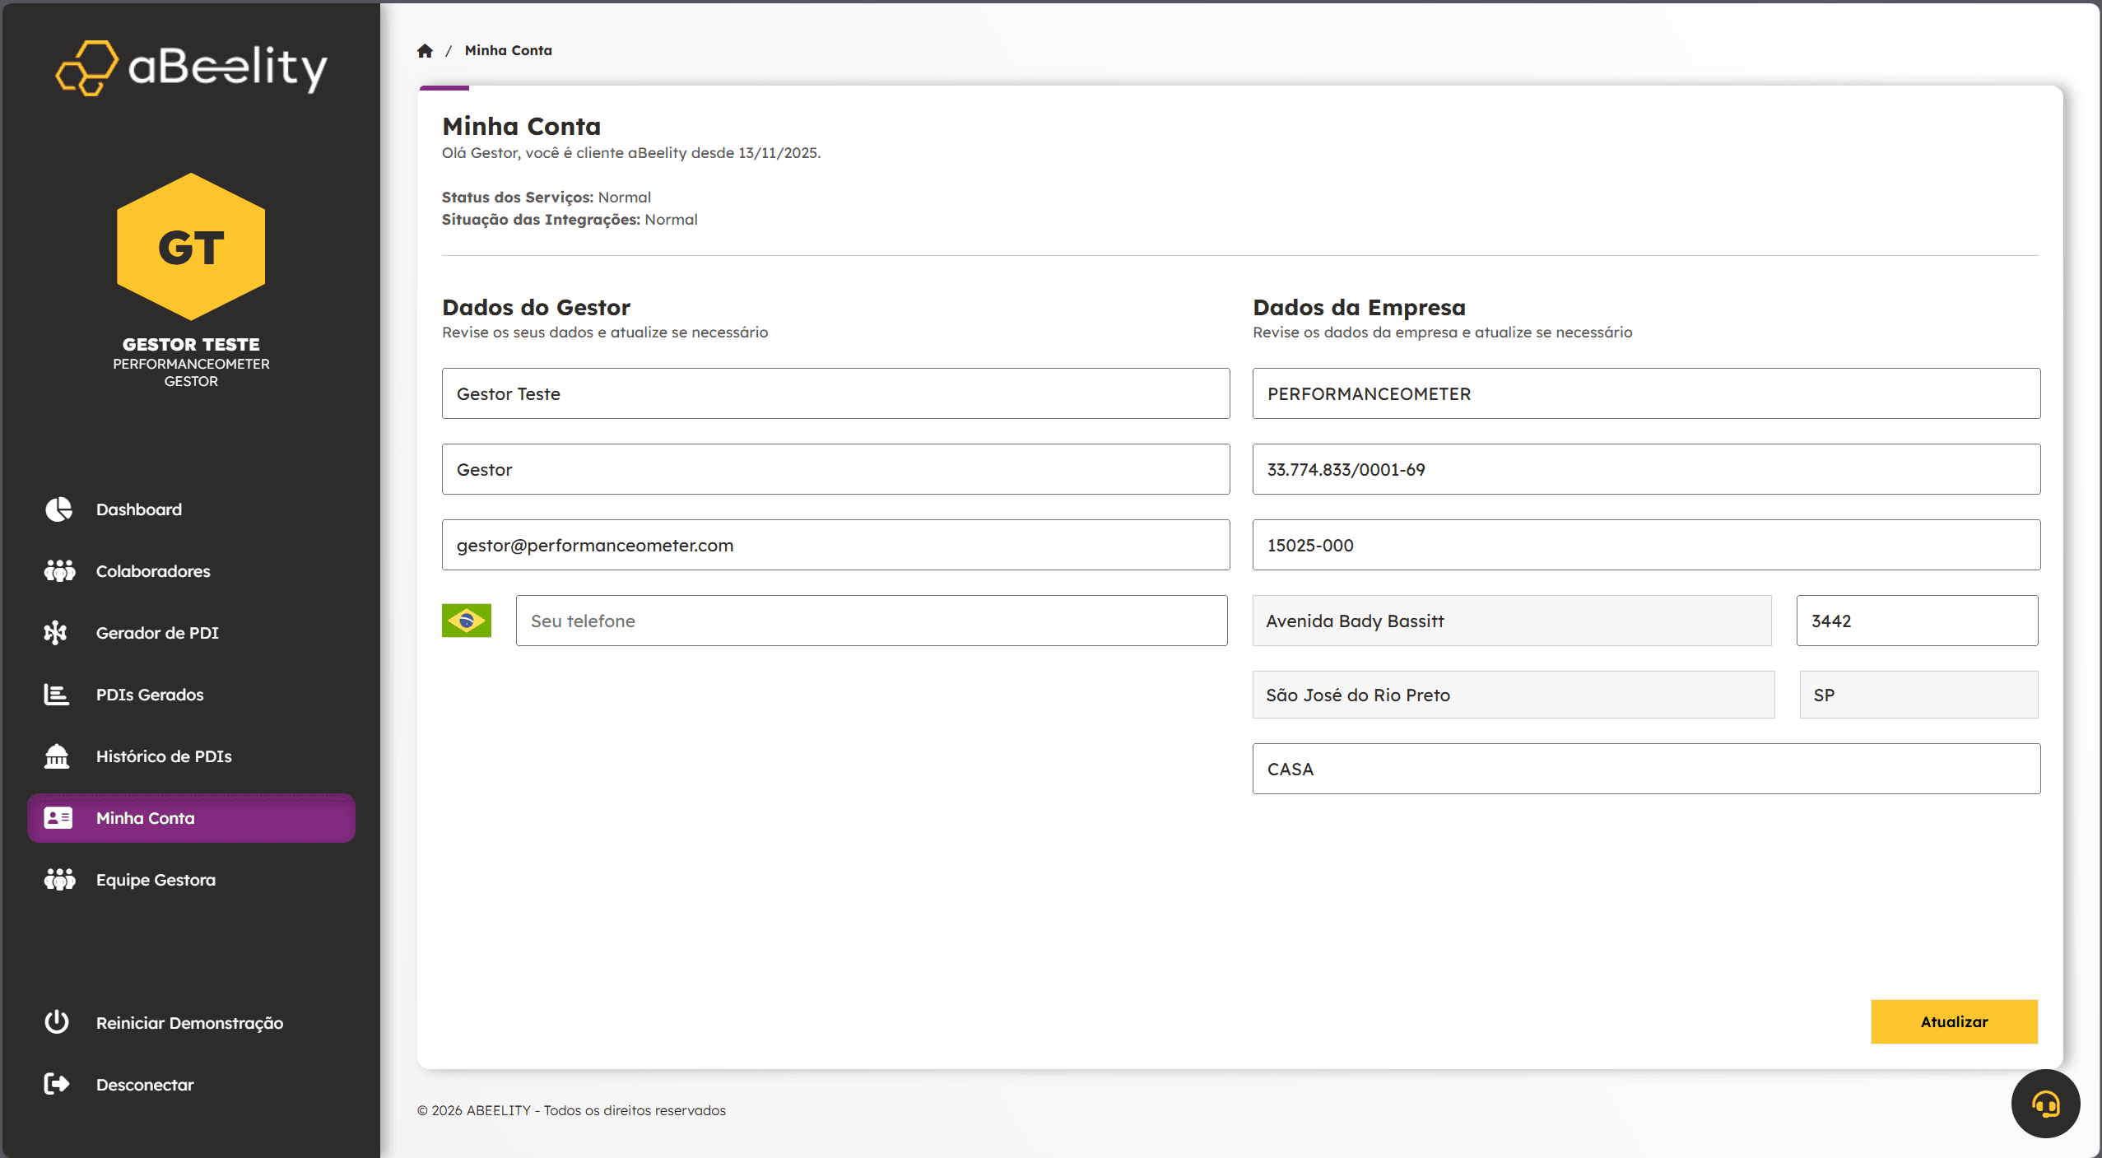The height and width of the screenshot is (1158, 2102).
Task: Click the Reiniciar Demonstração power icon
Action: 57,1022
